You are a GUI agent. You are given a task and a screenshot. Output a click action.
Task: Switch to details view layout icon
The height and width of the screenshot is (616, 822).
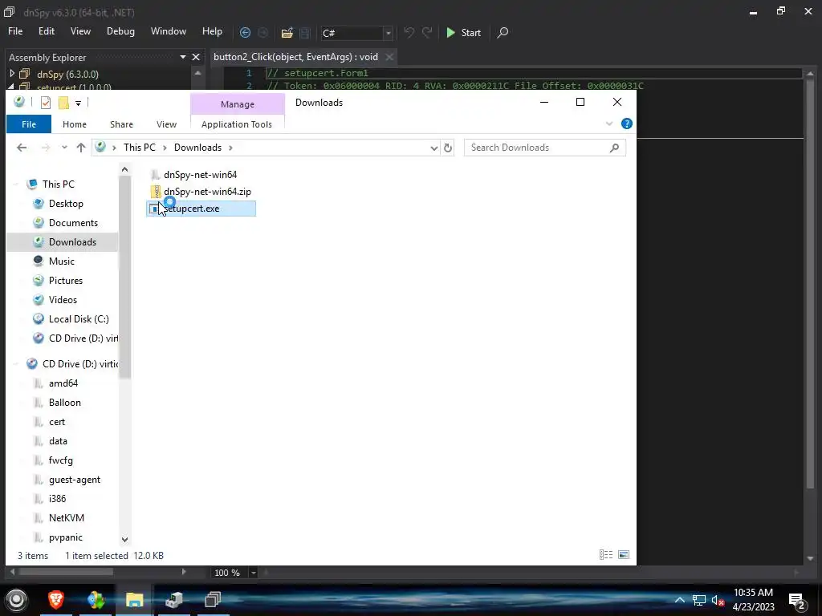coord(606,555)
